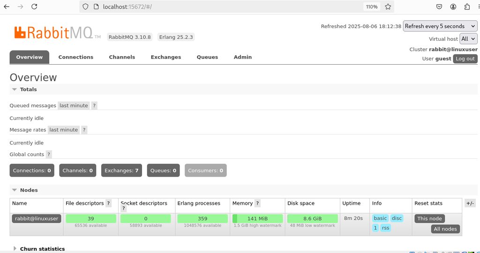Viewport: 480px width, 253px height.
Task: Open the Firefox account icon
Action: coord(453,7)
